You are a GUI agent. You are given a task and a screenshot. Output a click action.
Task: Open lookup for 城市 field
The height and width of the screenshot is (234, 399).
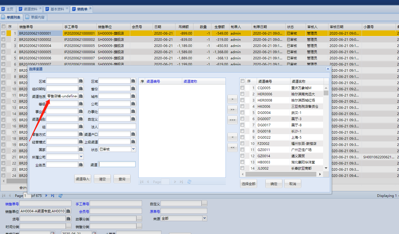(x=133, y=96)
